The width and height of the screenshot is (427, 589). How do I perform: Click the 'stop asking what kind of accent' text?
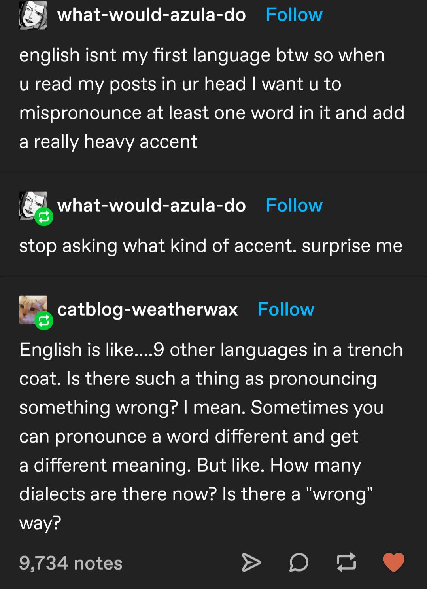pyautogui.click(x=210, y=246)
